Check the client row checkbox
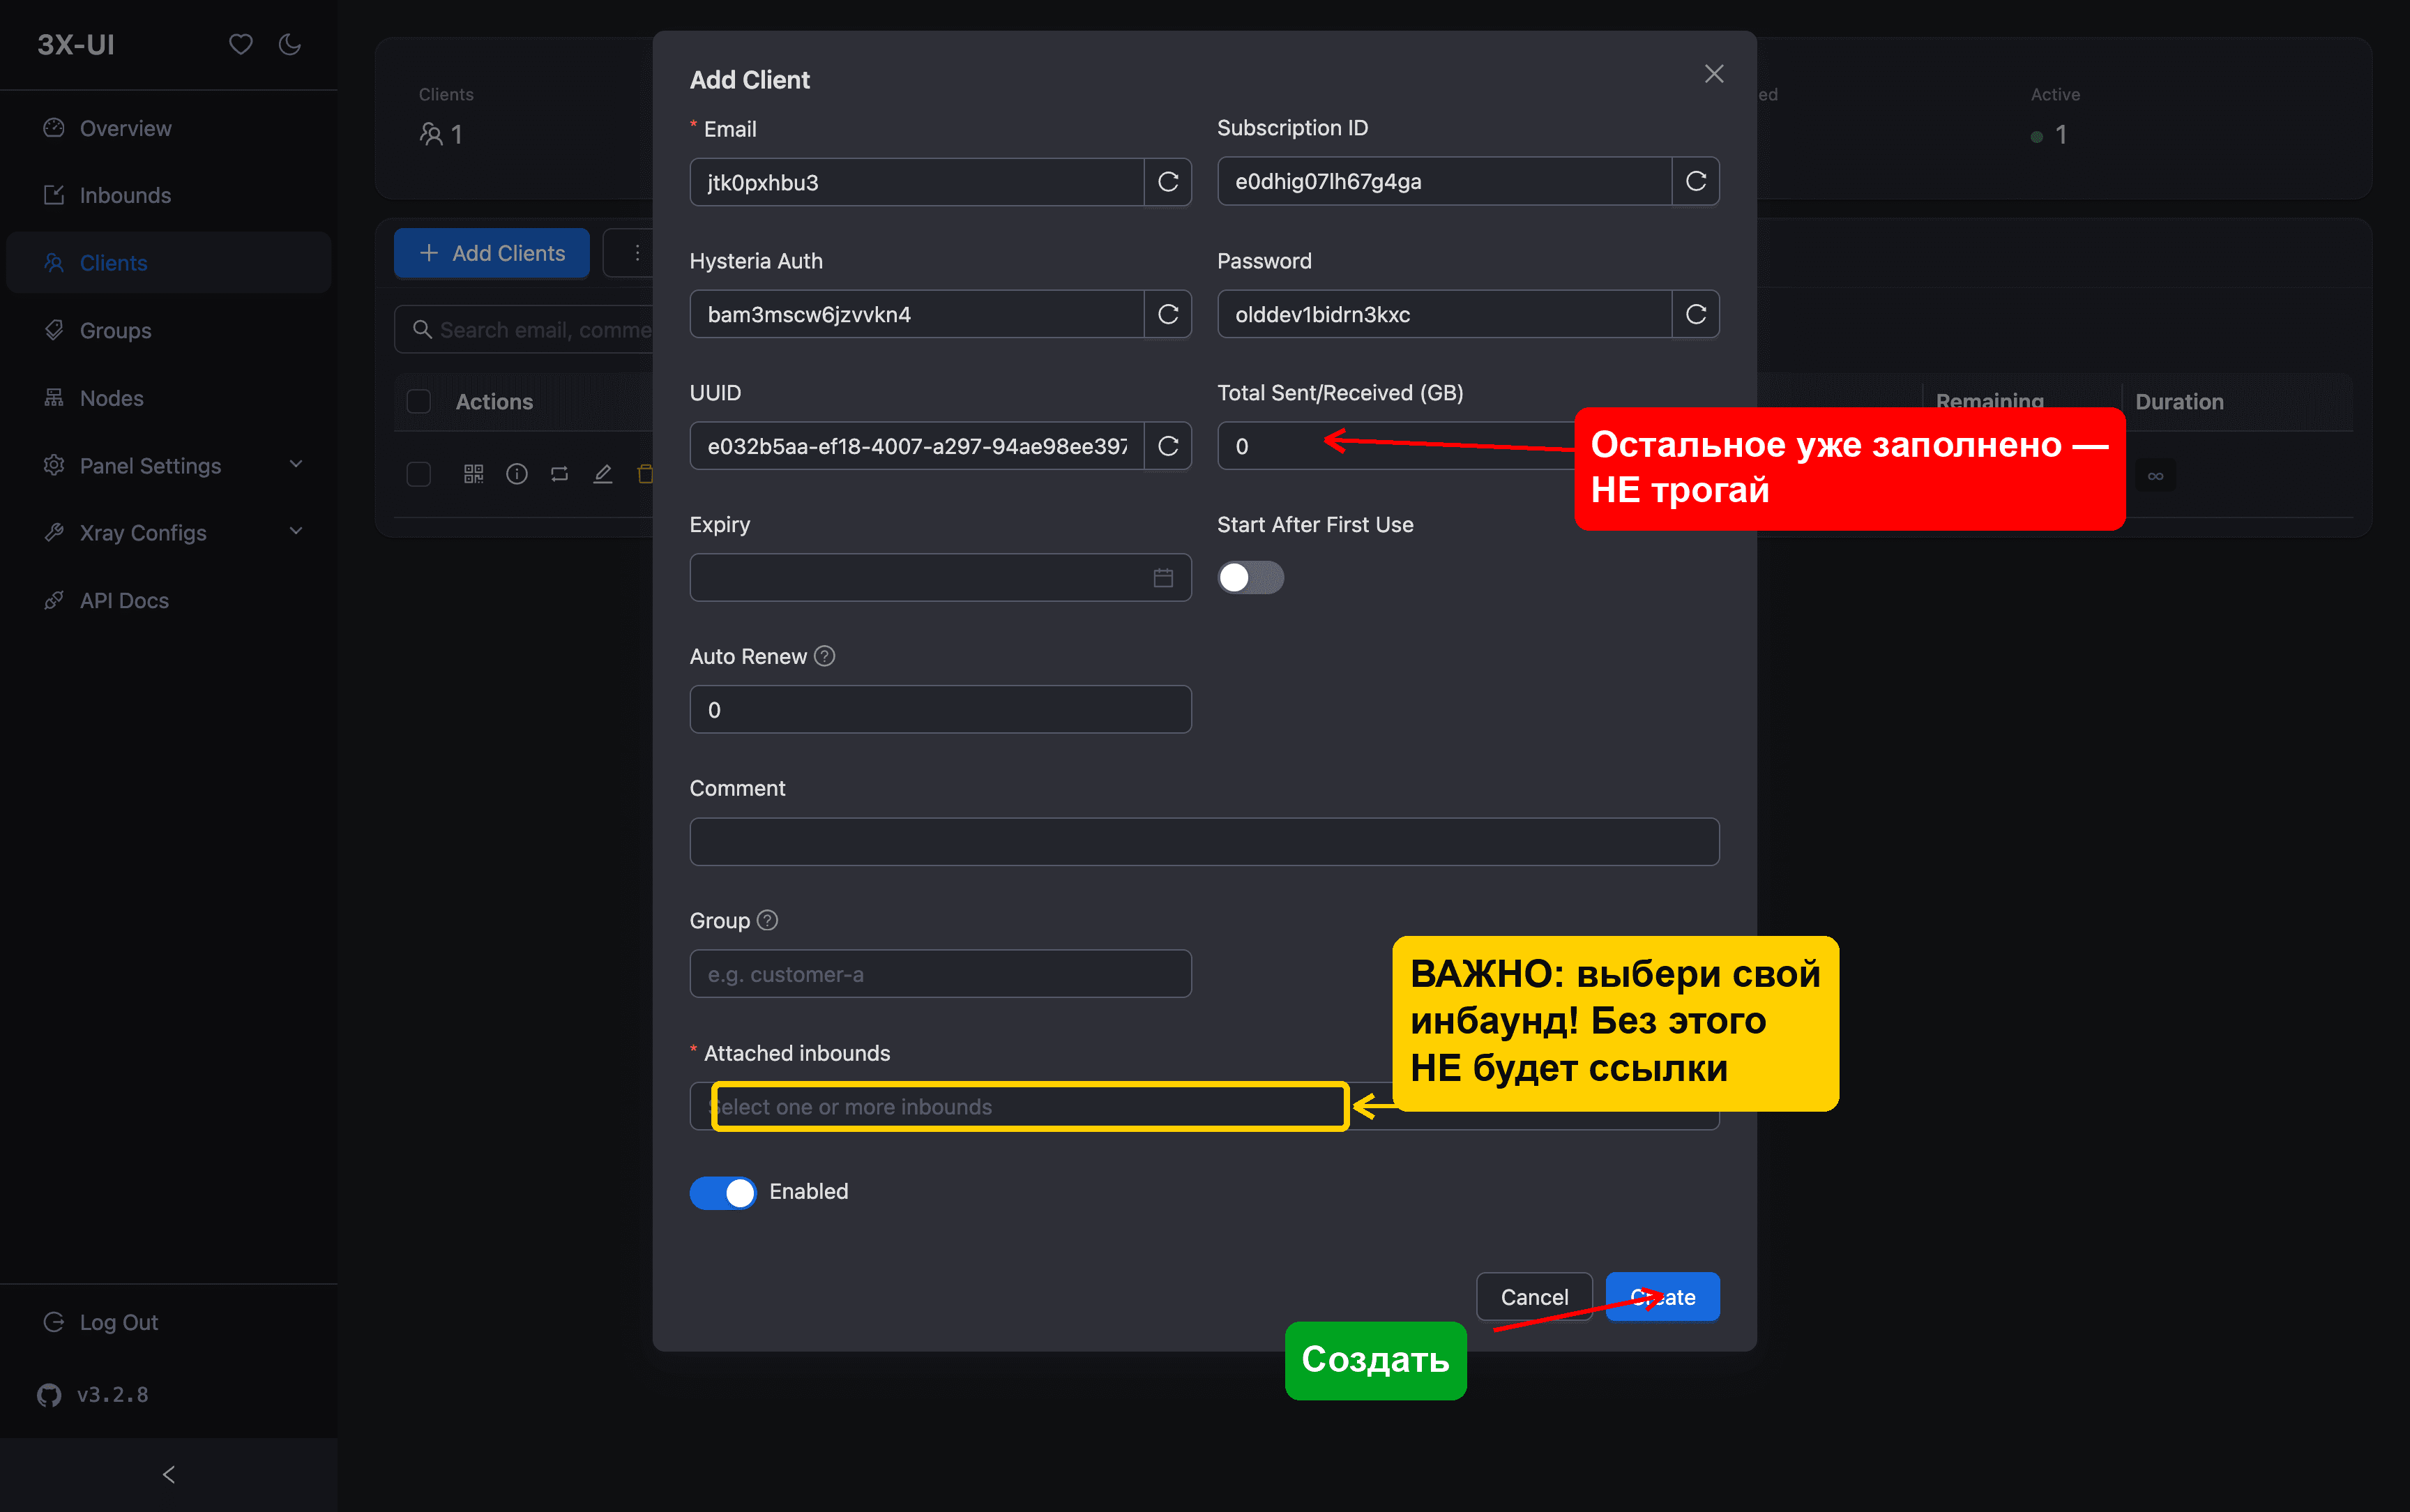The image size is (2410, 1512). [419, 474]
